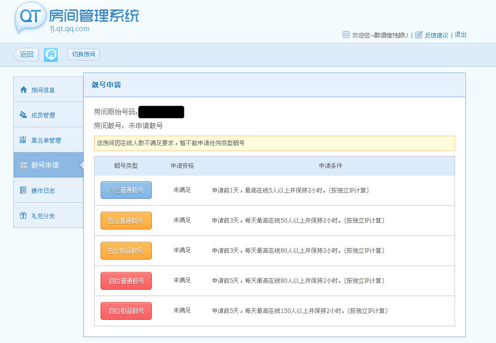Click the yellow warning notice about 在线人数
This screenshot has height=343, width=496.
pyautogui.click(x=275, y=143)
